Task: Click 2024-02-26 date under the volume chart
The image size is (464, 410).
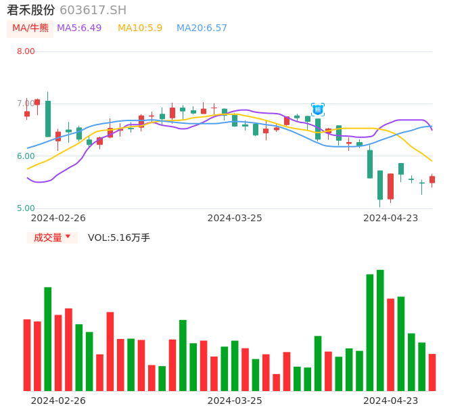Action: [58, 401]
